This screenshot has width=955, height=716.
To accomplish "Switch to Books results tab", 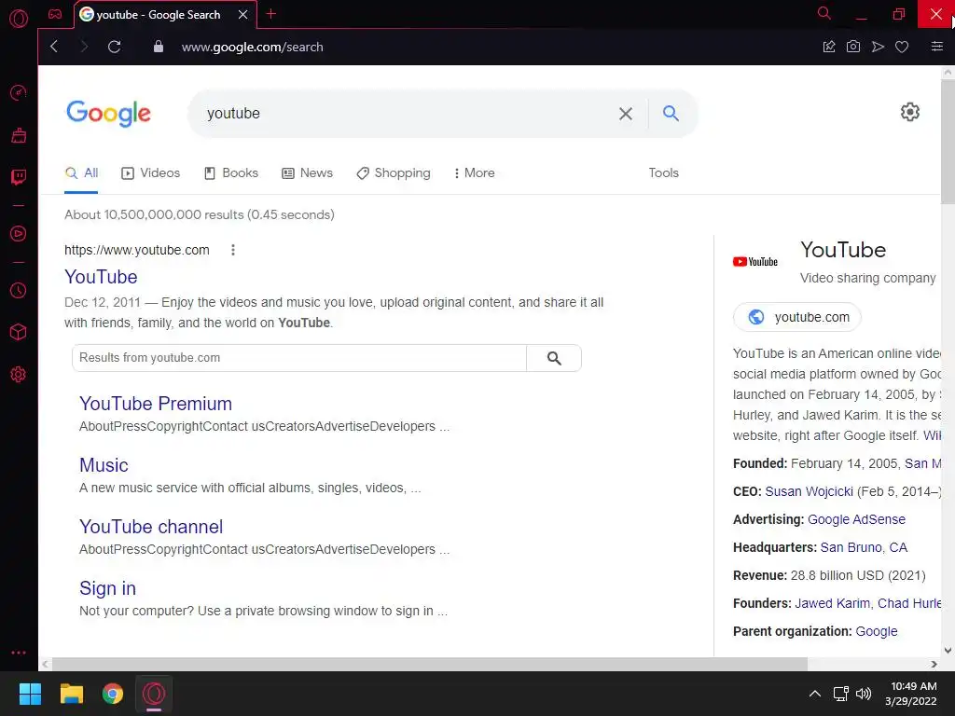I will [231, 172].
